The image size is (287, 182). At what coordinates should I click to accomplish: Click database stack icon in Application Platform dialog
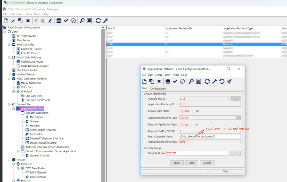point(168,81)
